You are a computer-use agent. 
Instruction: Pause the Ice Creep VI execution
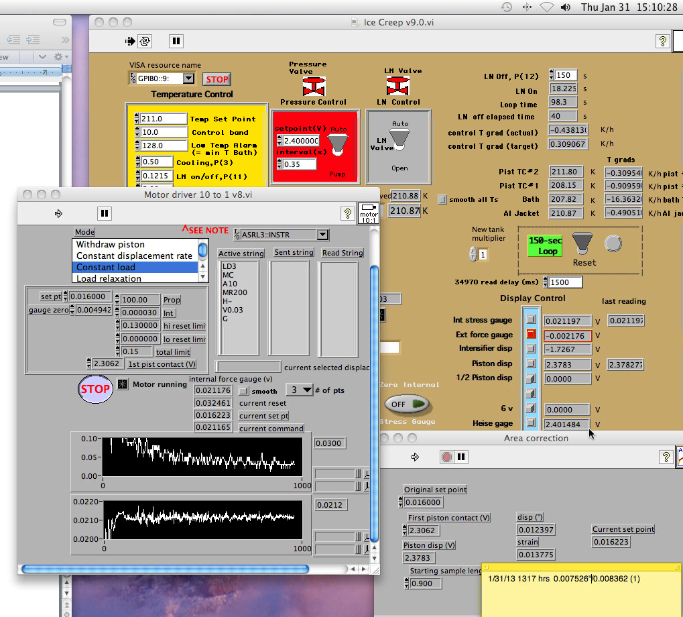[x=176, y=41]
